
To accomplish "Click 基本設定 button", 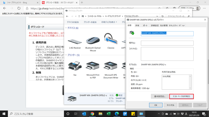I will point(160,96).
